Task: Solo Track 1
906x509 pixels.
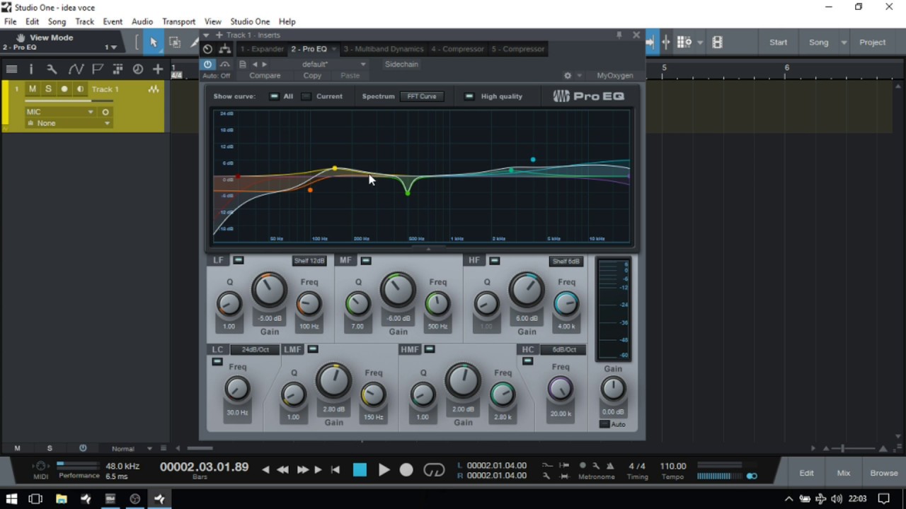Action: [48, 89]
